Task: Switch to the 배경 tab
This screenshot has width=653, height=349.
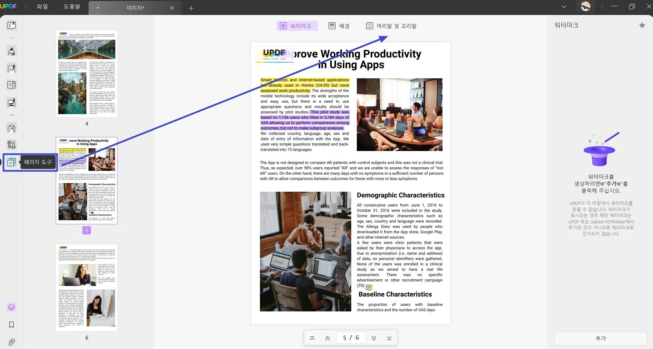Action: (x=339, y=26)
